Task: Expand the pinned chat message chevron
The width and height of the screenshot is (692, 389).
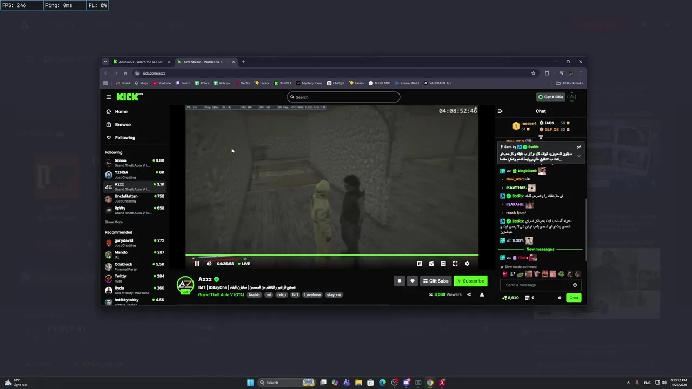Action: [x=579, y=156]
